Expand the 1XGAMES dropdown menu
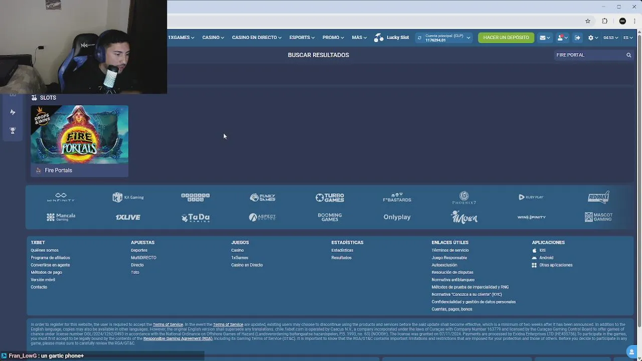642x361 pixels. point(181,38)
